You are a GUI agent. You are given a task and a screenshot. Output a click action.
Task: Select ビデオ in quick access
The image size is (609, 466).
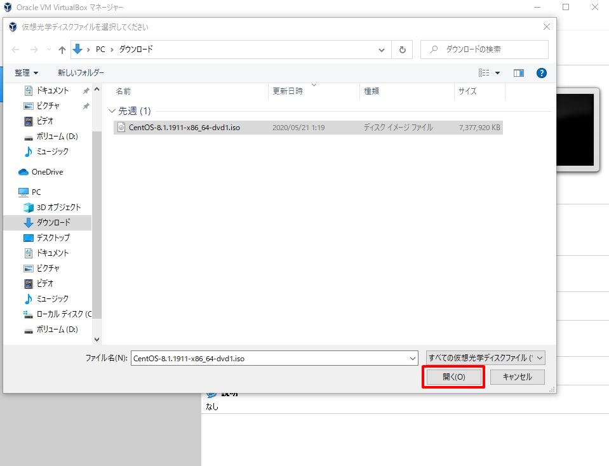pos(44,121)
